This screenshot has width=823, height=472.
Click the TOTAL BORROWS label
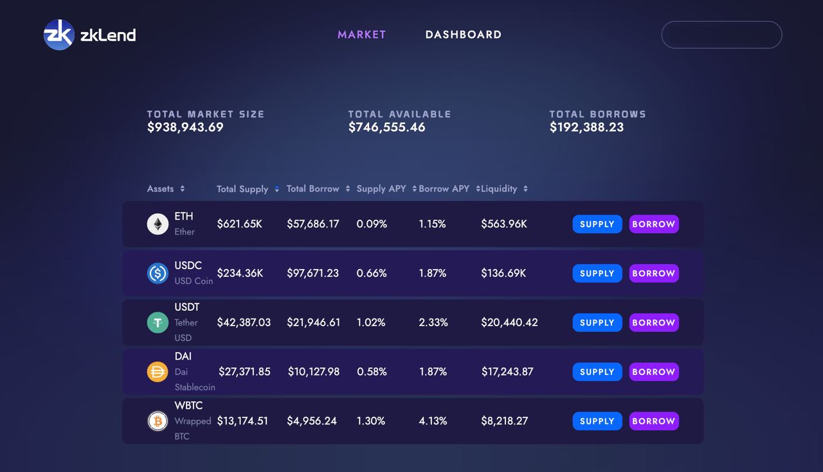[x=598, y=114]
